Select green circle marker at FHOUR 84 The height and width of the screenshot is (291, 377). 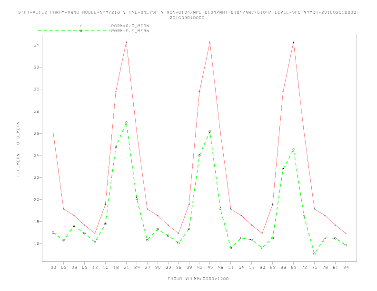(x=346, y=245)
